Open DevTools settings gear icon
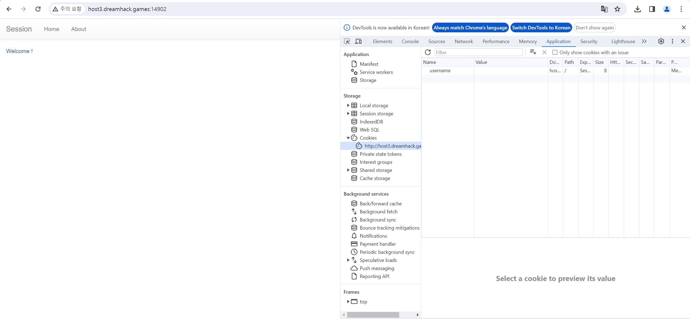The image size is (690, 319). pyautogui.click(x=661, y=41)
